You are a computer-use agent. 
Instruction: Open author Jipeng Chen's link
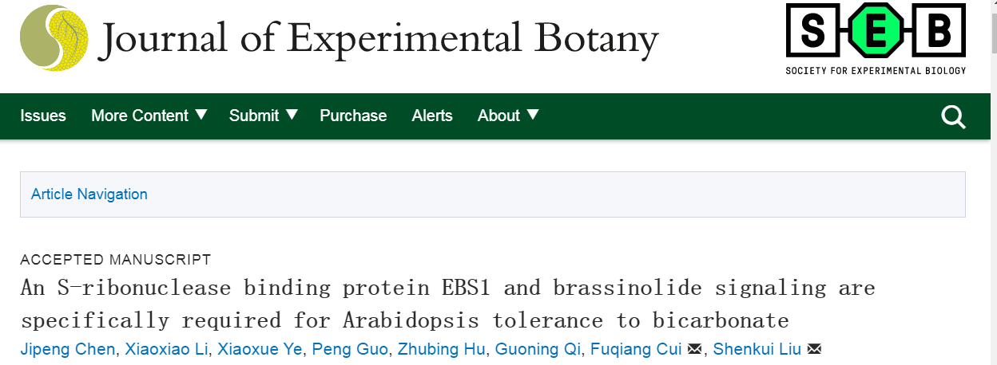tap(67, 349)
